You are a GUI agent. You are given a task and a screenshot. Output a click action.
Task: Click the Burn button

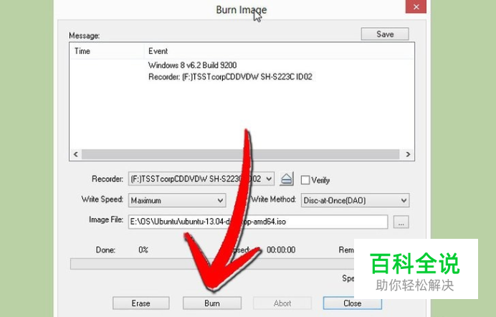click(212, 303)
